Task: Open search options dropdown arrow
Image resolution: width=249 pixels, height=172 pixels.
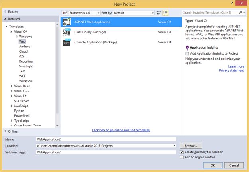Action: pos(244,12)
